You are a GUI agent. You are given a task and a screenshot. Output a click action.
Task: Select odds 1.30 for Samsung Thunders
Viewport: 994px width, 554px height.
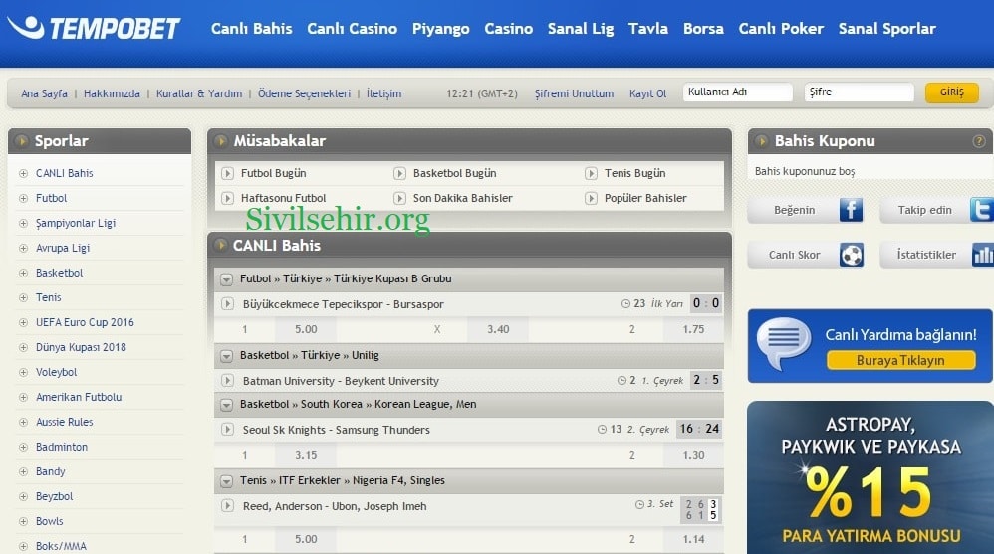coord(693,456)
